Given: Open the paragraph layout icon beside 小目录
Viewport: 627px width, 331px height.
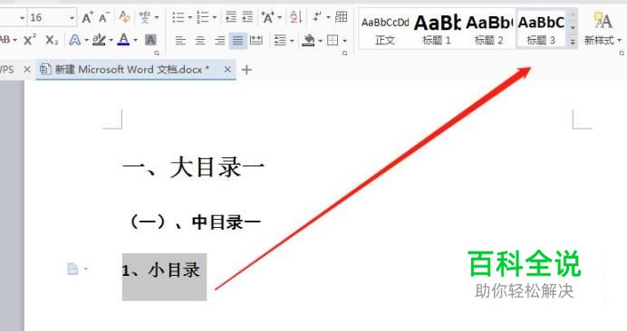Looking at the screenshot, I should tap(72, 270).
